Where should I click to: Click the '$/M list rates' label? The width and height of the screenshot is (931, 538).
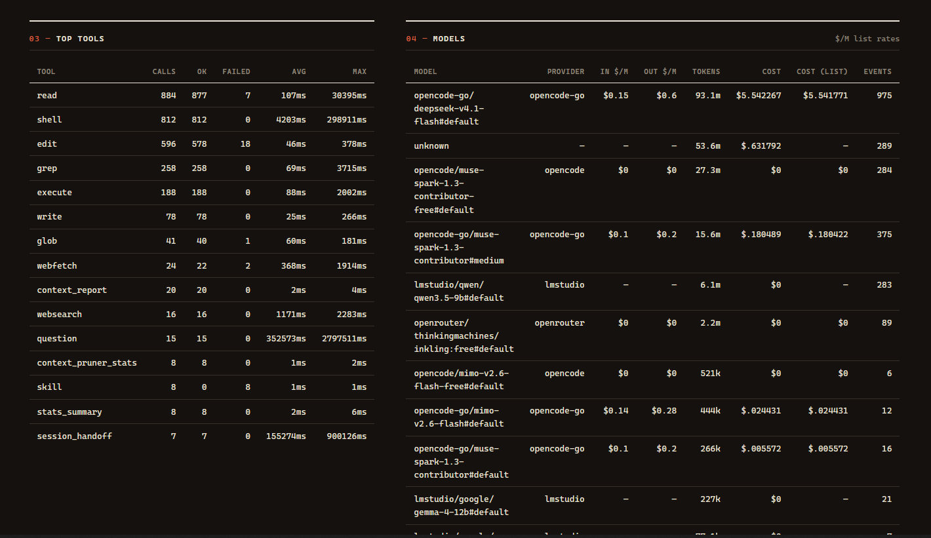coord(867,39)
